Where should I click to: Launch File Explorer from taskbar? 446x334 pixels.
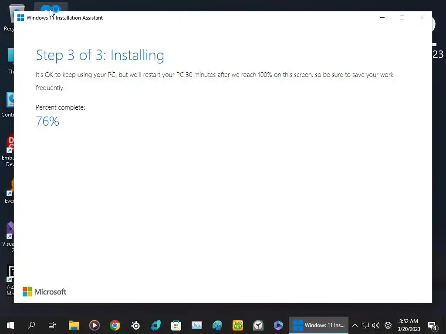(74, 325)
